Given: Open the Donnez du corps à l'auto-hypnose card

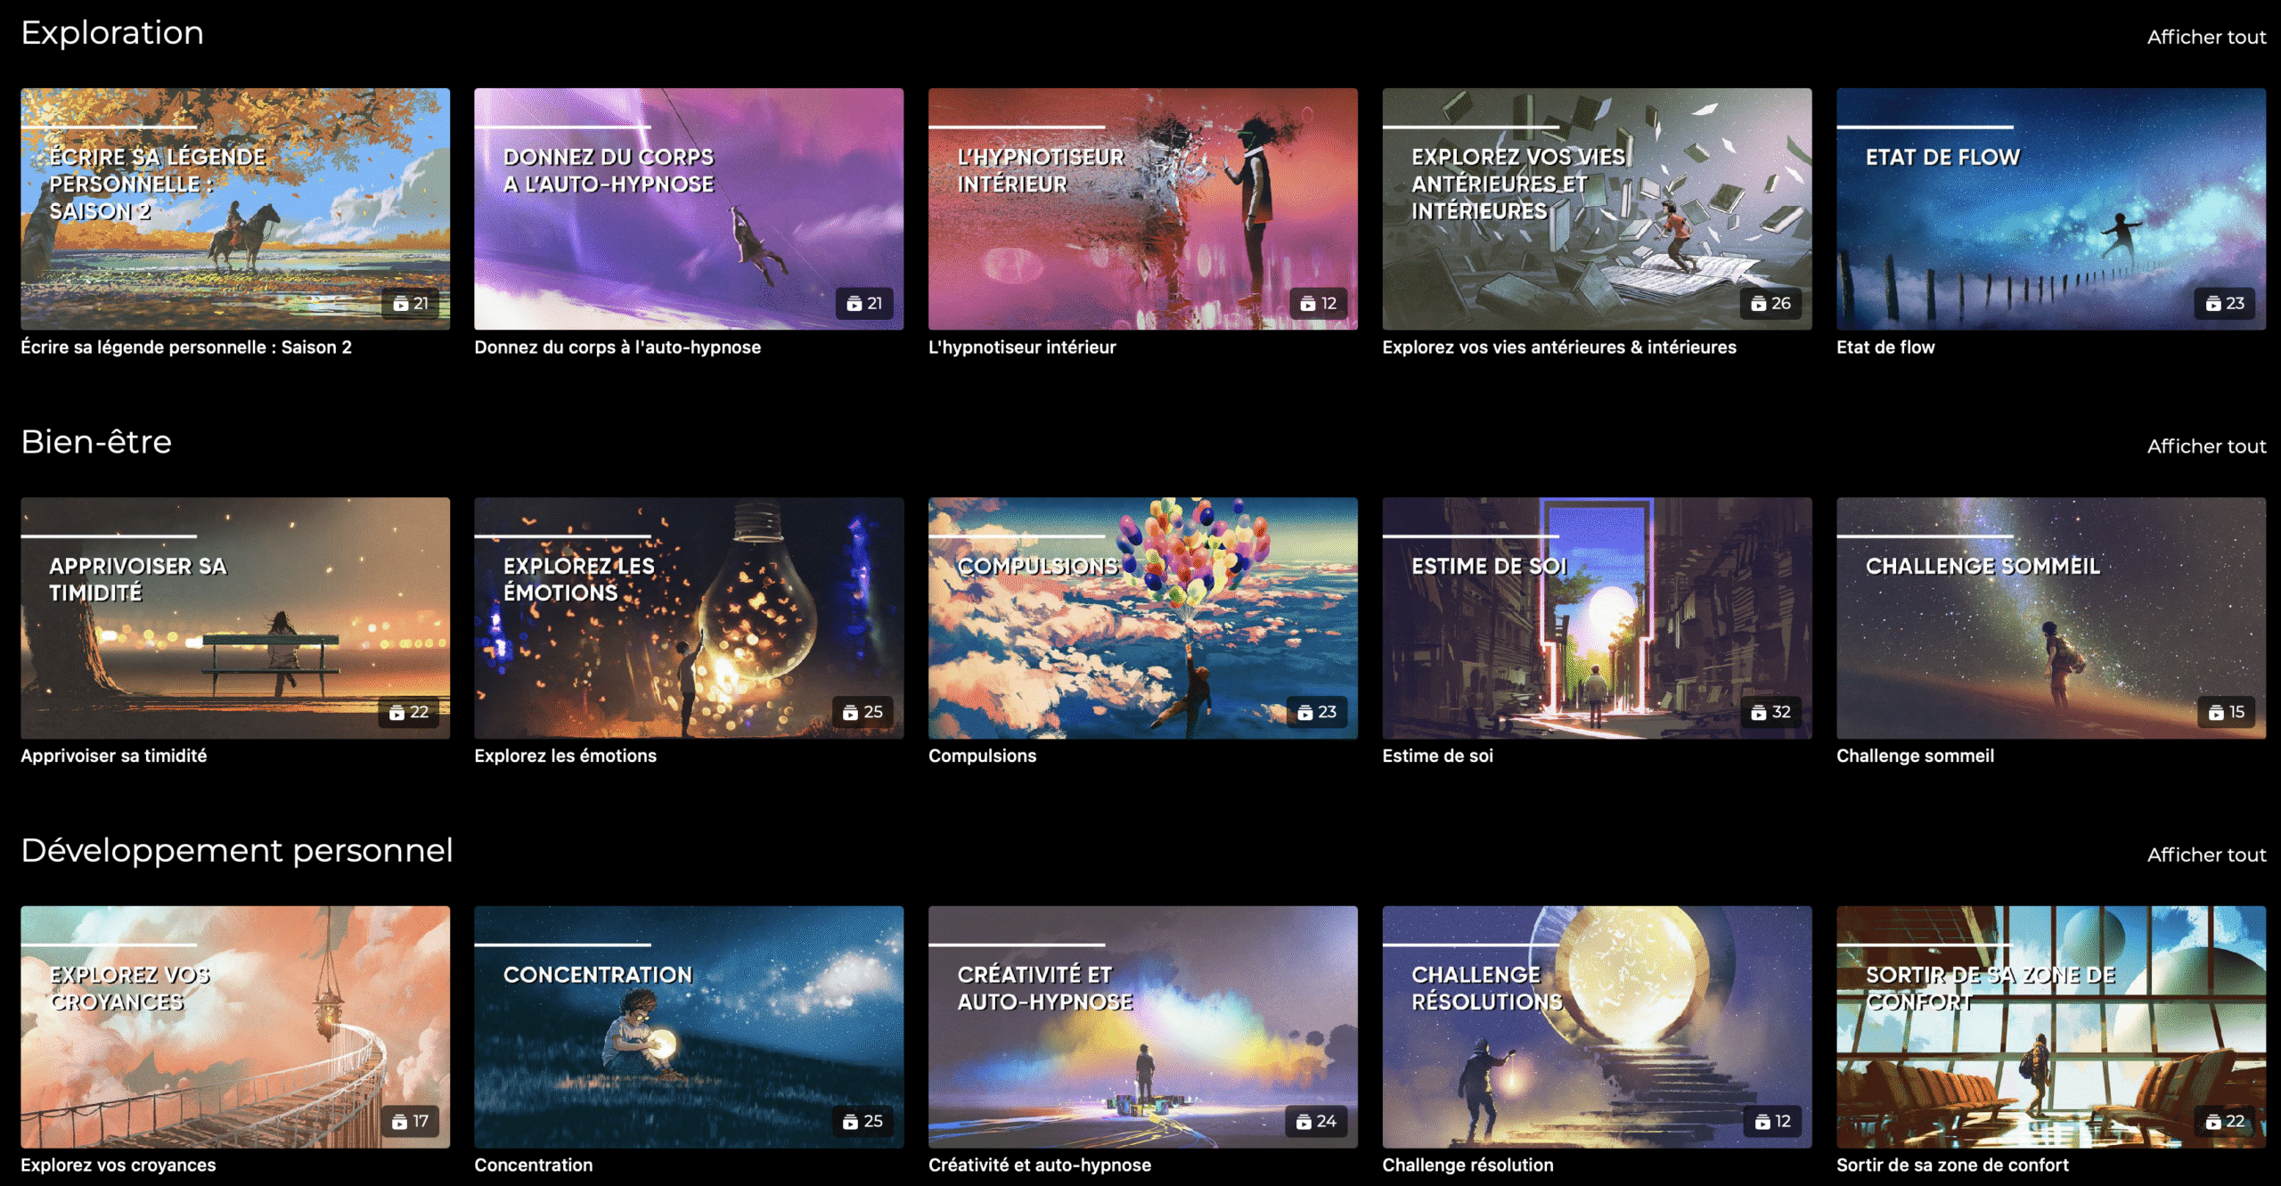Looking at the screenshot, I should point(688,209).
